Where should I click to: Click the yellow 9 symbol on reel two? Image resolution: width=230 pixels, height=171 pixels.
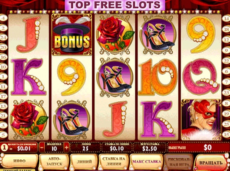(72, 77)
